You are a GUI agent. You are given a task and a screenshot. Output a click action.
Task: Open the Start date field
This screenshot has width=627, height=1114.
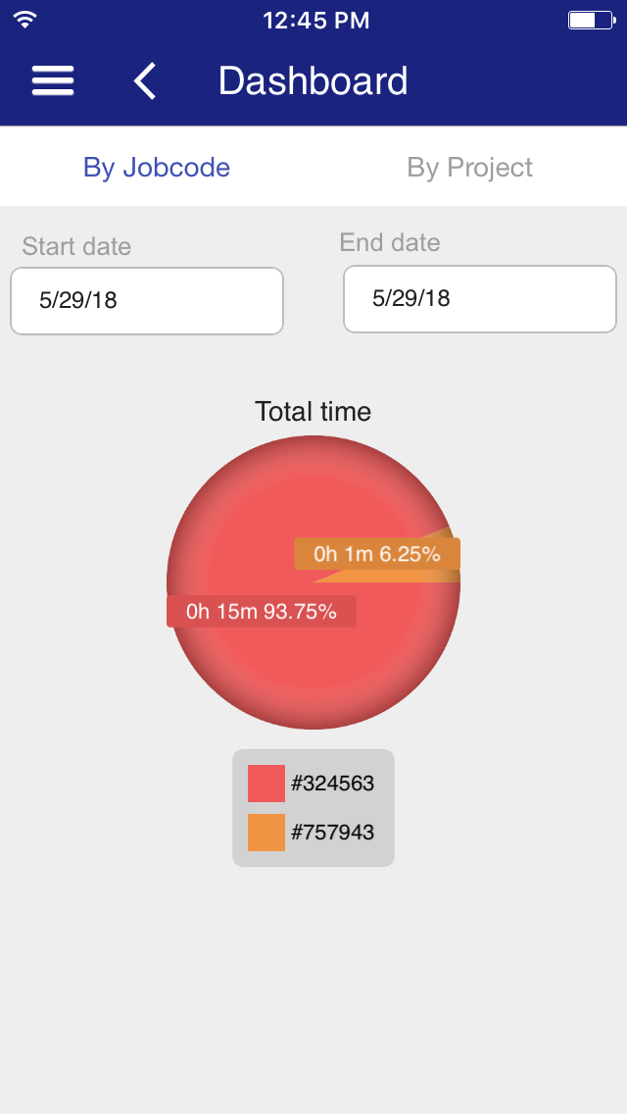(x=147, y=300)
